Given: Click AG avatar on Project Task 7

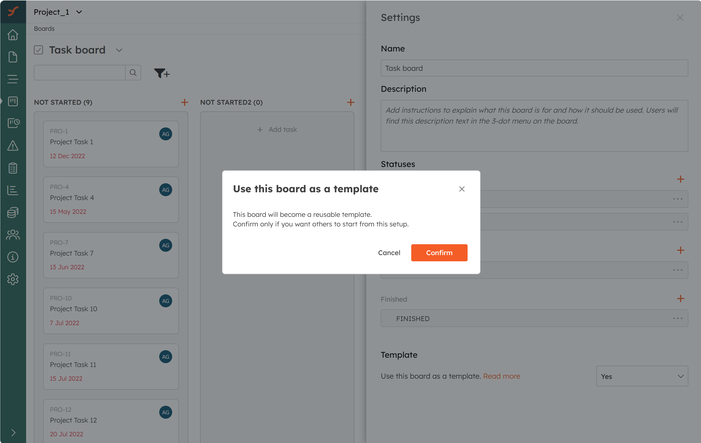Looking at the screenshot, I should point(165,245).
